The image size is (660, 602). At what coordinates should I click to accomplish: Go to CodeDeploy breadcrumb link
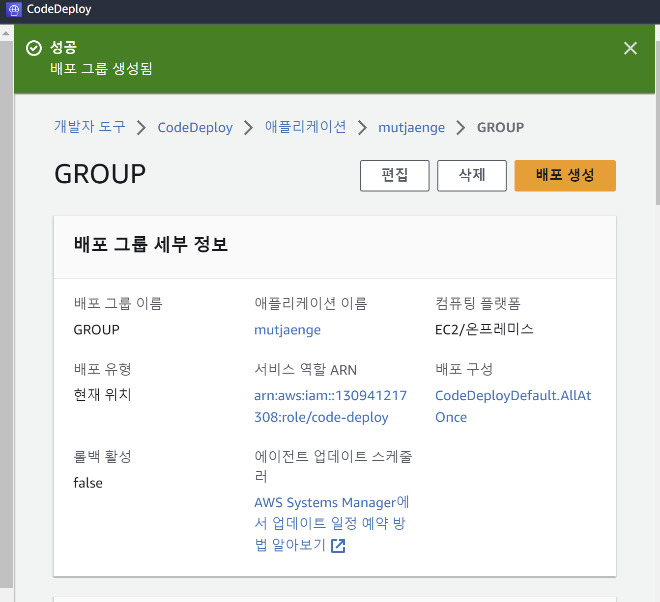195,128
